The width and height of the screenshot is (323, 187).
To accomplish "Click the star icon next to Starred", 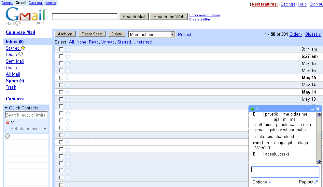I will pyautogui.click(x=23, y=48).
